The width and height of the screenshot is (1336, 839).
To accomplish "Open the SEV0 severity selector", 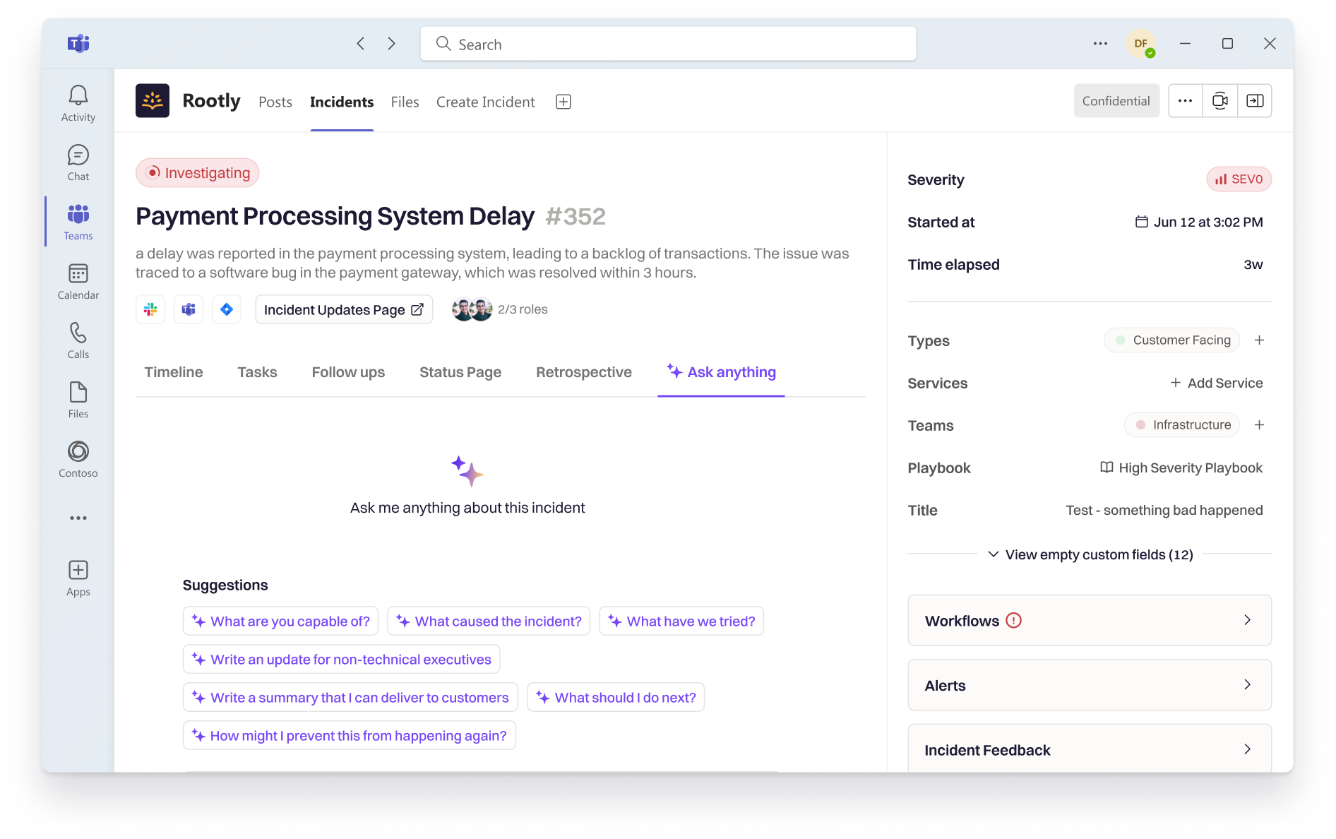I will 1239,179.
